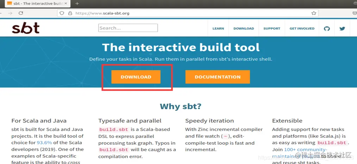357x164 pixels.
Task: Reload the page with the refresh icon
Action: coord(21,13)
